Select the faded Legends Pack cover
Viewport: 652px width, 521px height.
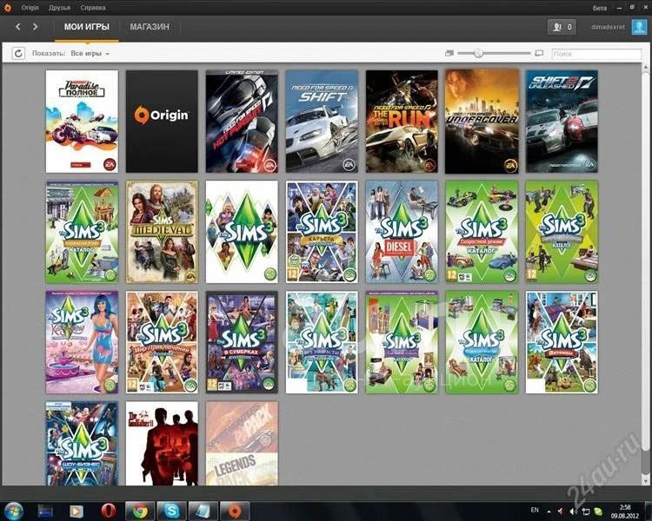tap(242, 444)
